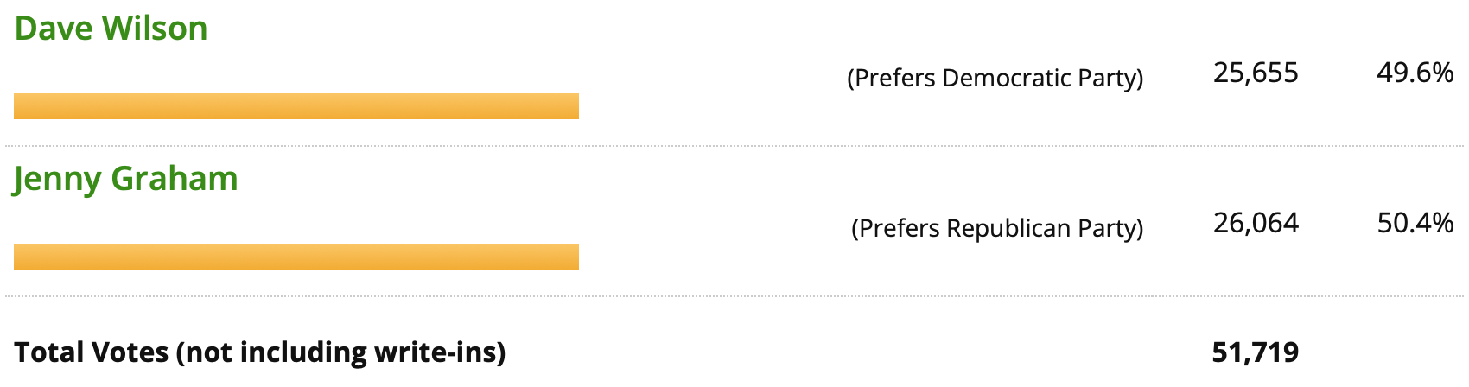Open Jenny Graham candidate name link
This screenshot has width=1469, height=387.
click(x=125, y=179)
